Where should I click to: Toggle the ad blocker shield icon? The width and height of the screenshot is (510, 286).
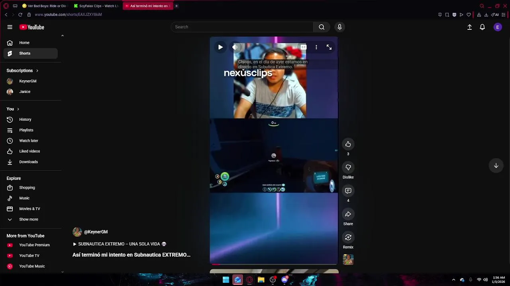point(454,15)
